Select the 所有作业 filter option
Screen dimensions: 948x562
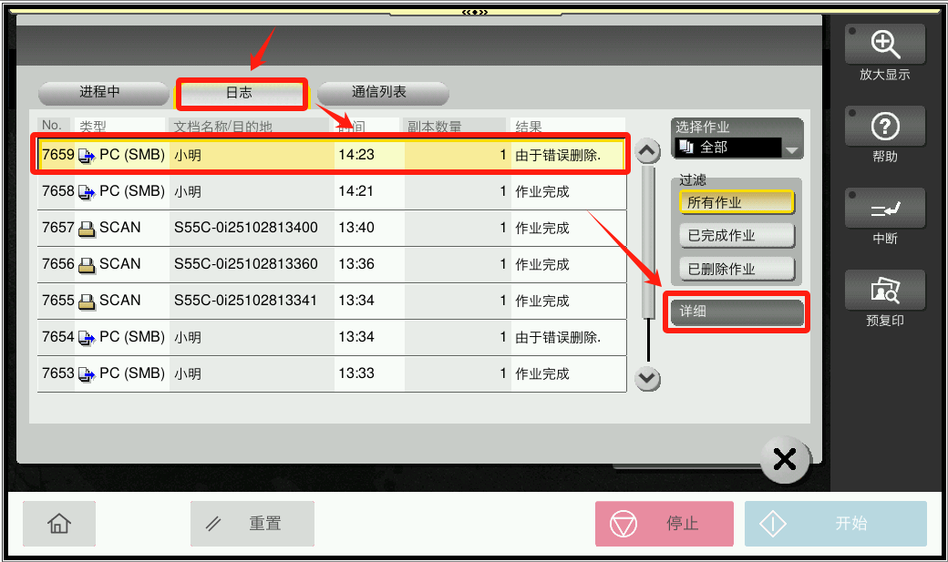(x=737, y=202)
